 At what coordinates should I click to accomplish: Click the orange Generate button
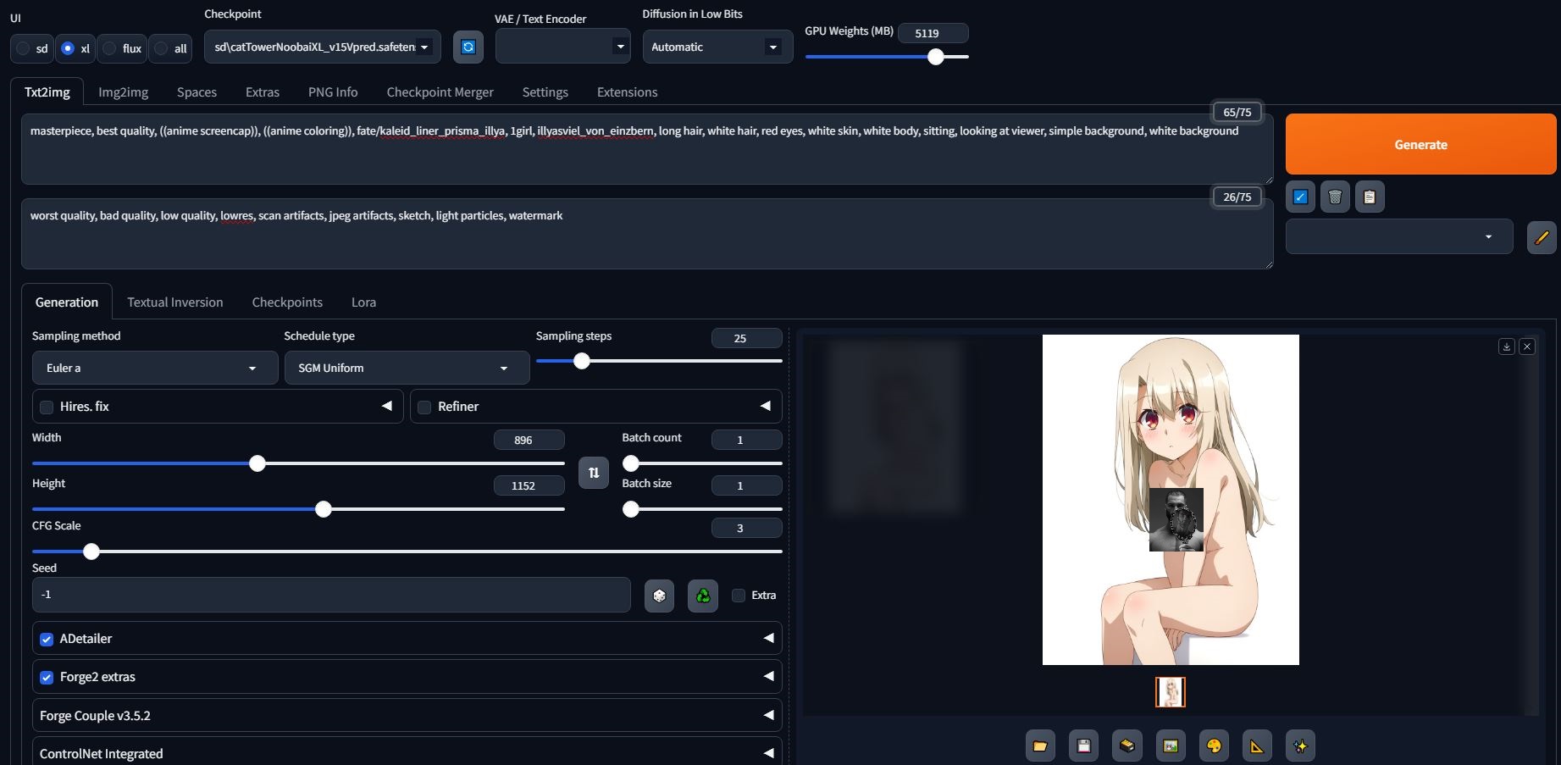1420,144
